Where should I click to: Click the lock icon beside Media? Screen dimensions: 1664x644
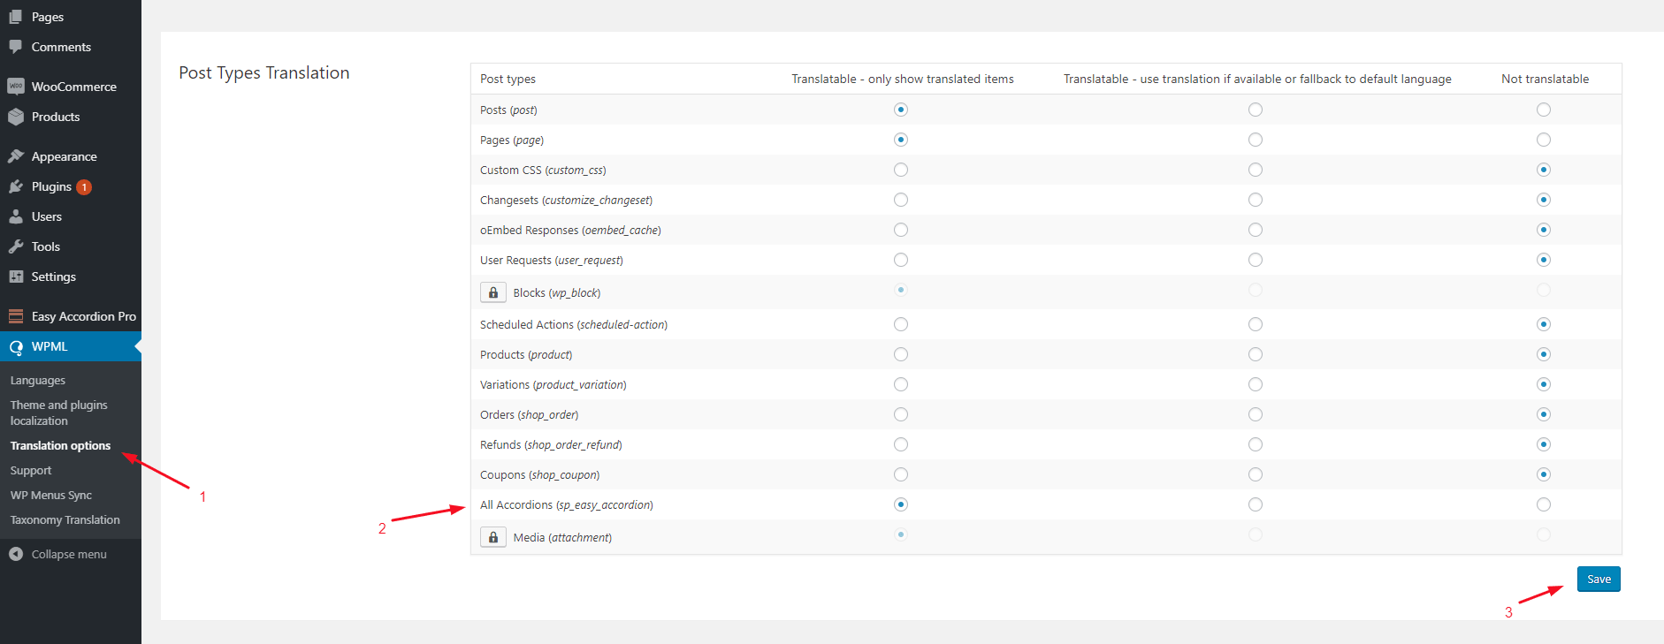(493, 537)
